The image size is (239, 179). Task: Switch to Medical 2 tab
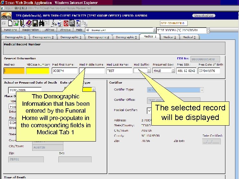(x=170, y=37)
